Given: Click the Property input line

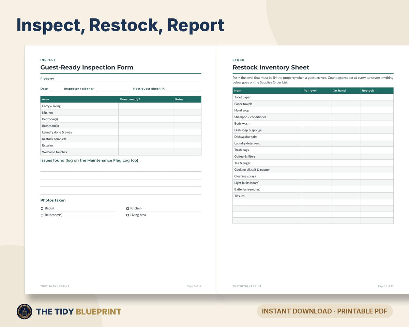Looking at the screenshot, I should pyautogui.click(x=128, y=79).
